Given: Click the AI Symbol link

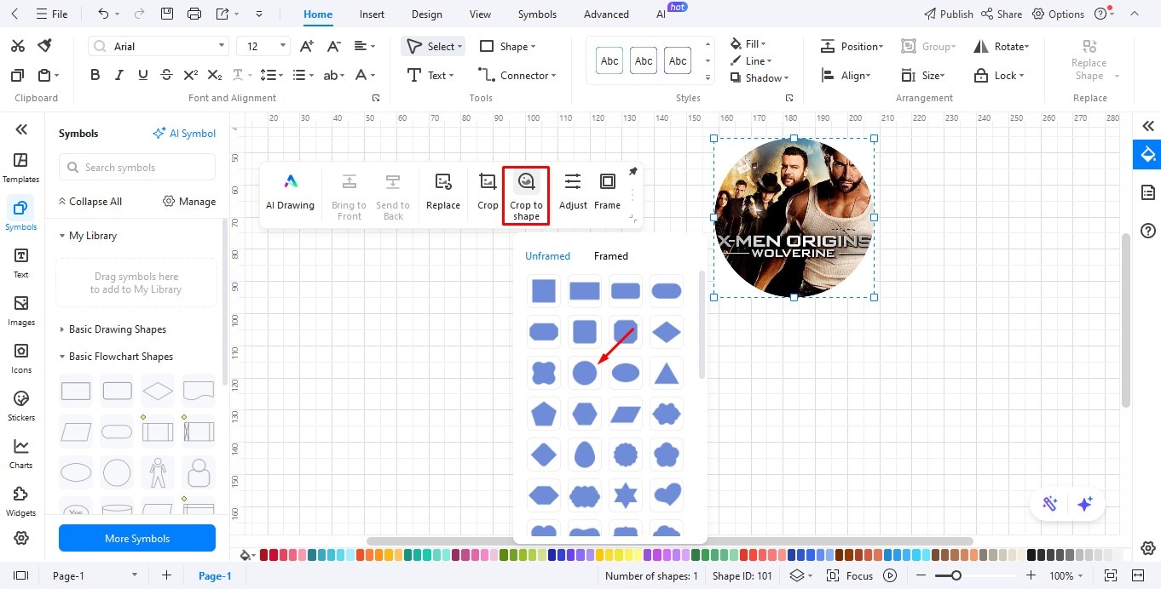Looking at the screenshot, I should click(x=184, y=133).
